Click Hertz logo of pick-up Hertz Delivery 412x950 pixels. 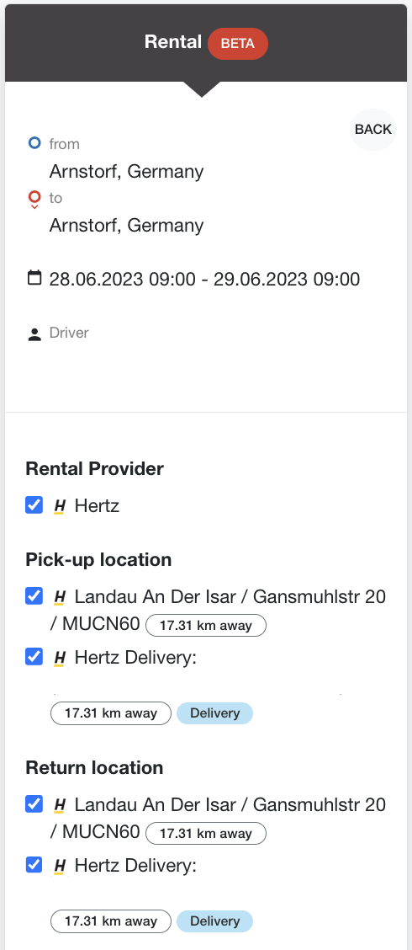point(60,658)
